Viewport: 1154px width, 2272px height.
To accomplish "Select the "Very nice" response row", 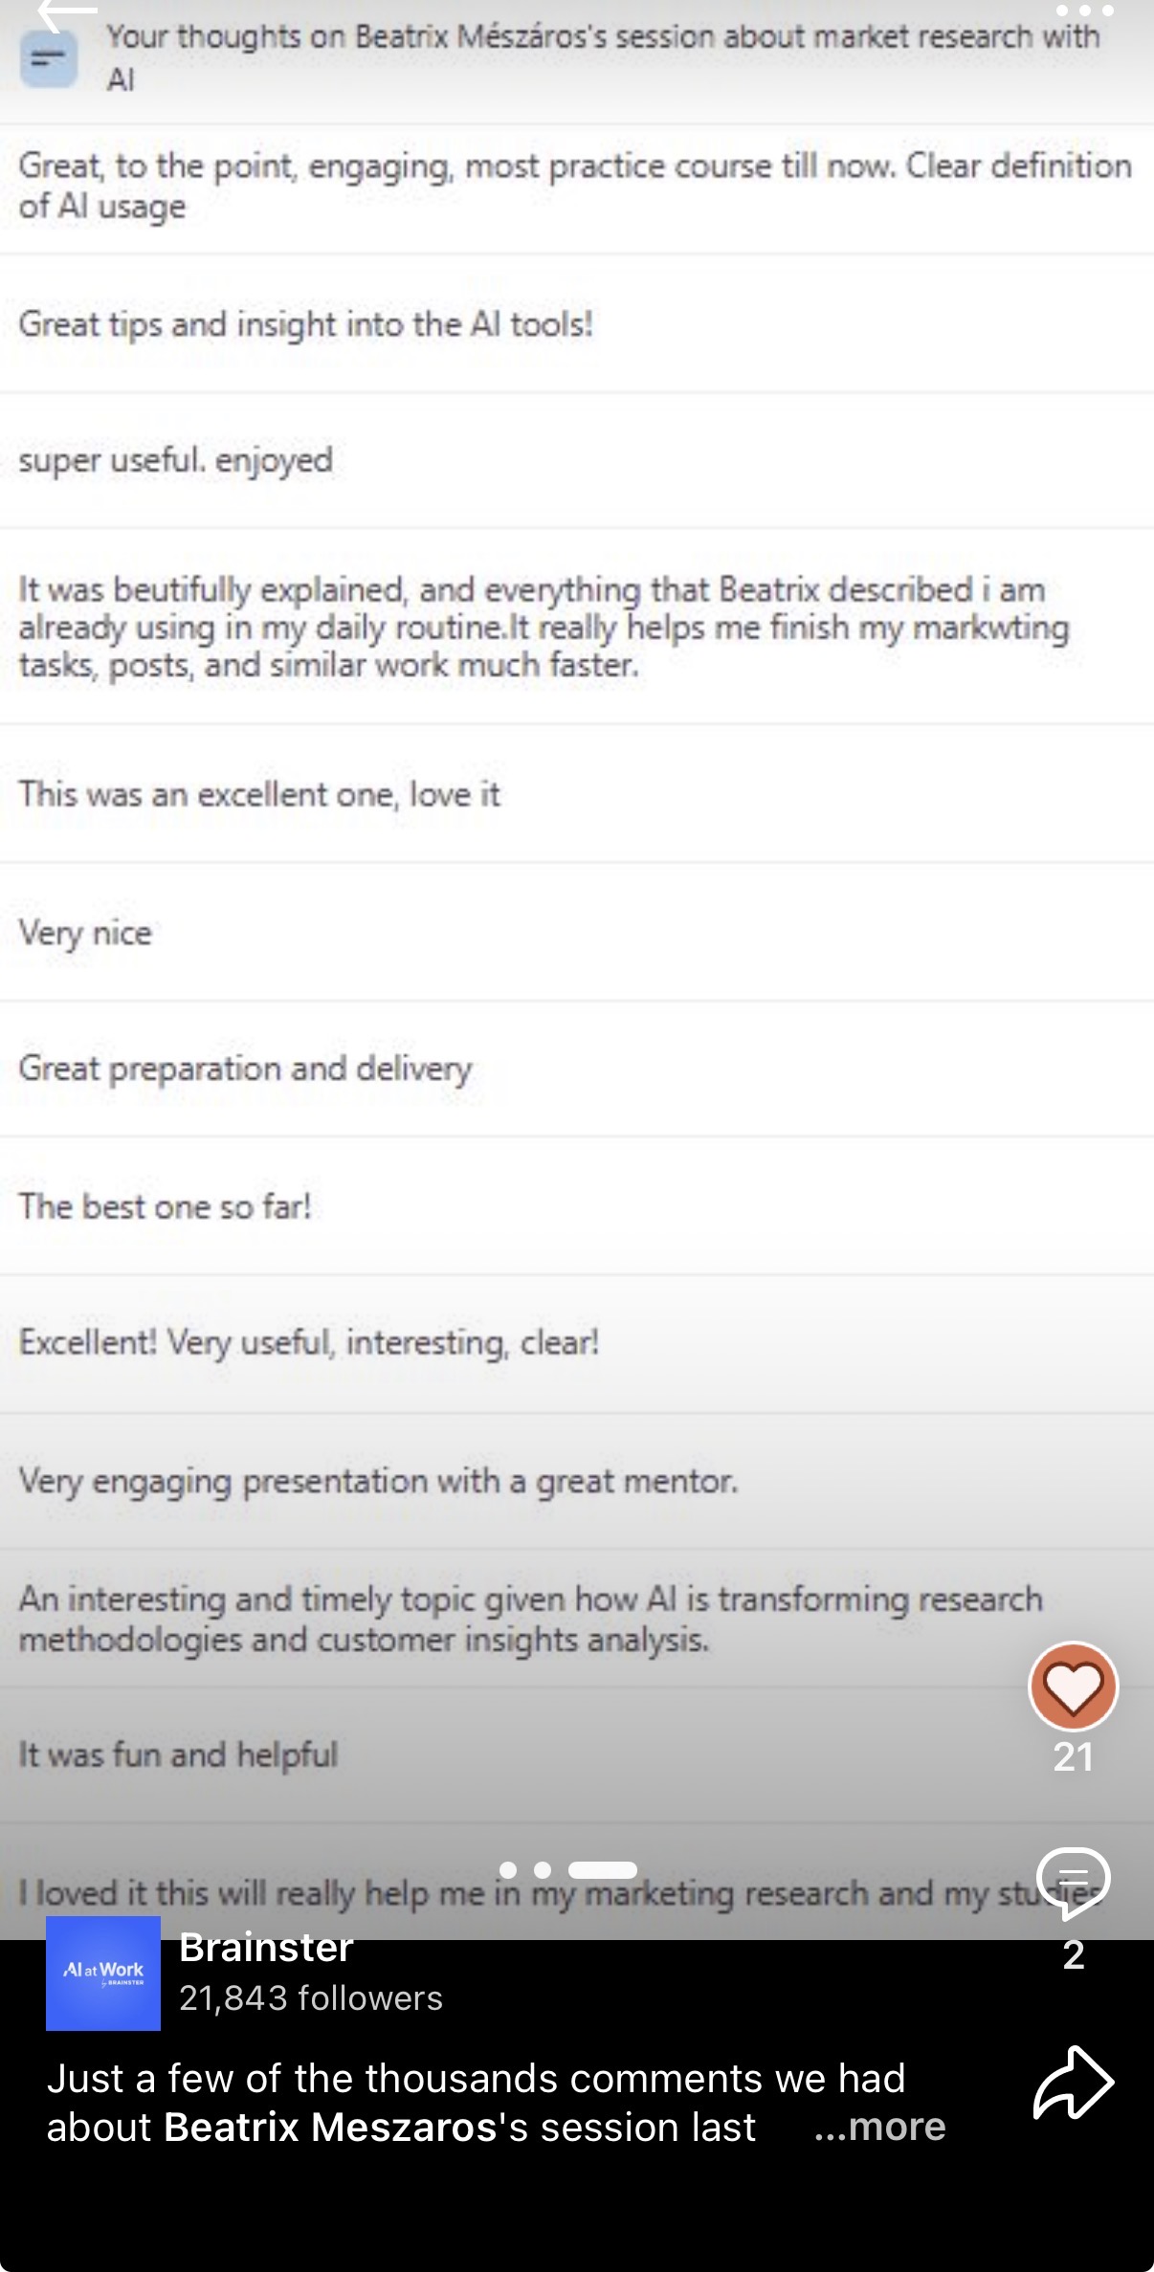I will pyautogui.click(x=85, y=933).
